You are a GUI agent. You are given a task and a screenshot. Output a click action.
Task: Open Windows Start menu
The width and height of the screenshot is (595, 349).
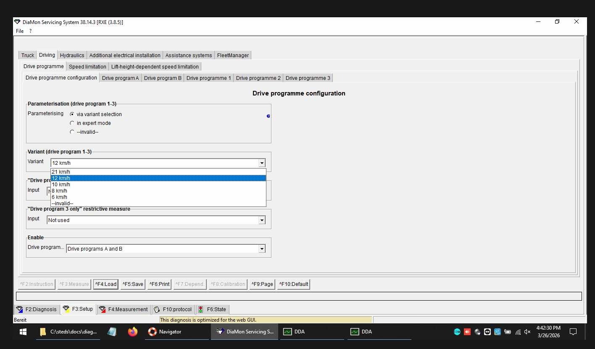tap(23, 332)
